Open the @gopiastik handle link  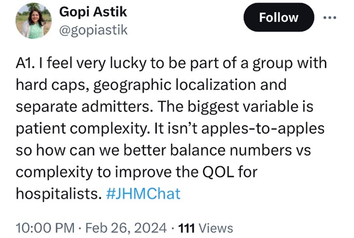coord(92,30)
